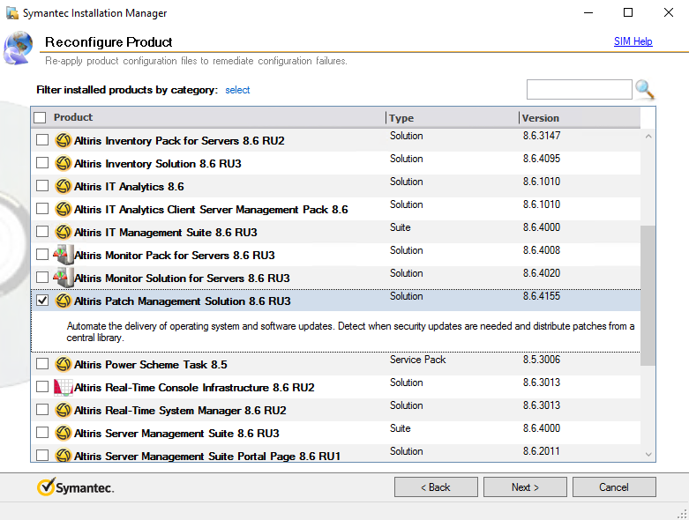
Task: Click the magnifier search icon
Action: 645,89
